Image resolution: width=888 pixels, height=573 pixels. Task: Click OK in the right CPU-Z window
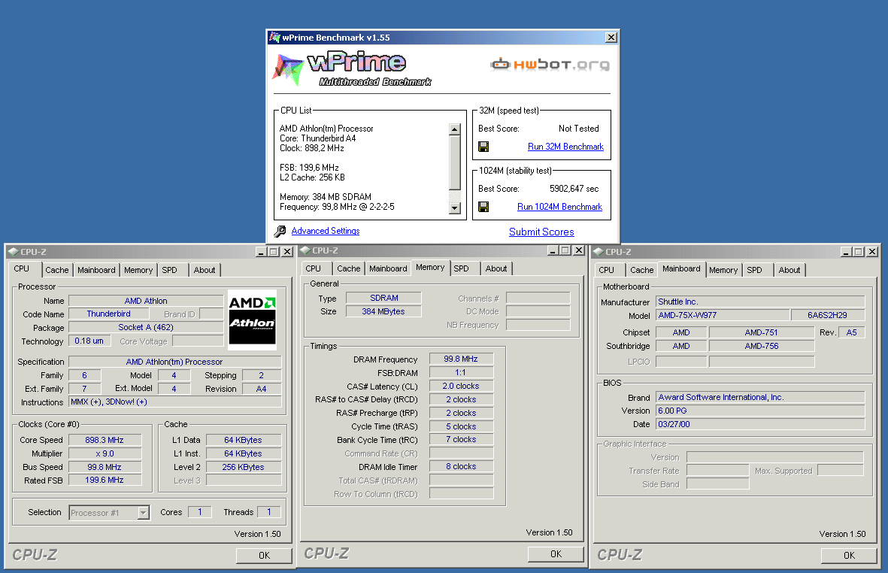point(849,556)
